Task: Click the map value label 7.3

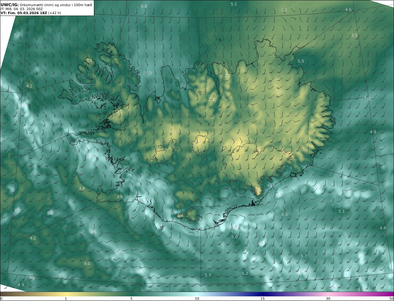Action: pos(149,73)
